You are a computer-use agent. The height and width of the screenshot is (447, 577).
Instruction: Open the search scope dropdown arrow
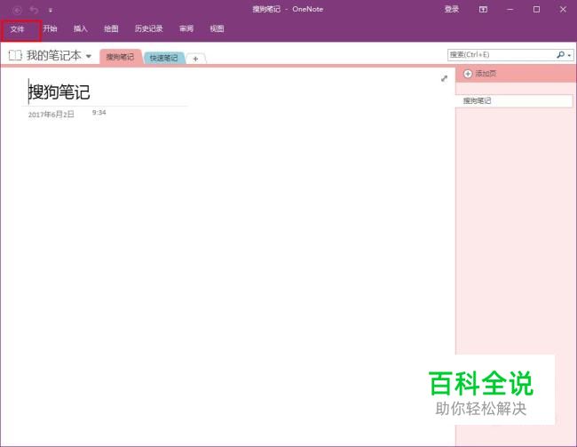tap(570, 55)
